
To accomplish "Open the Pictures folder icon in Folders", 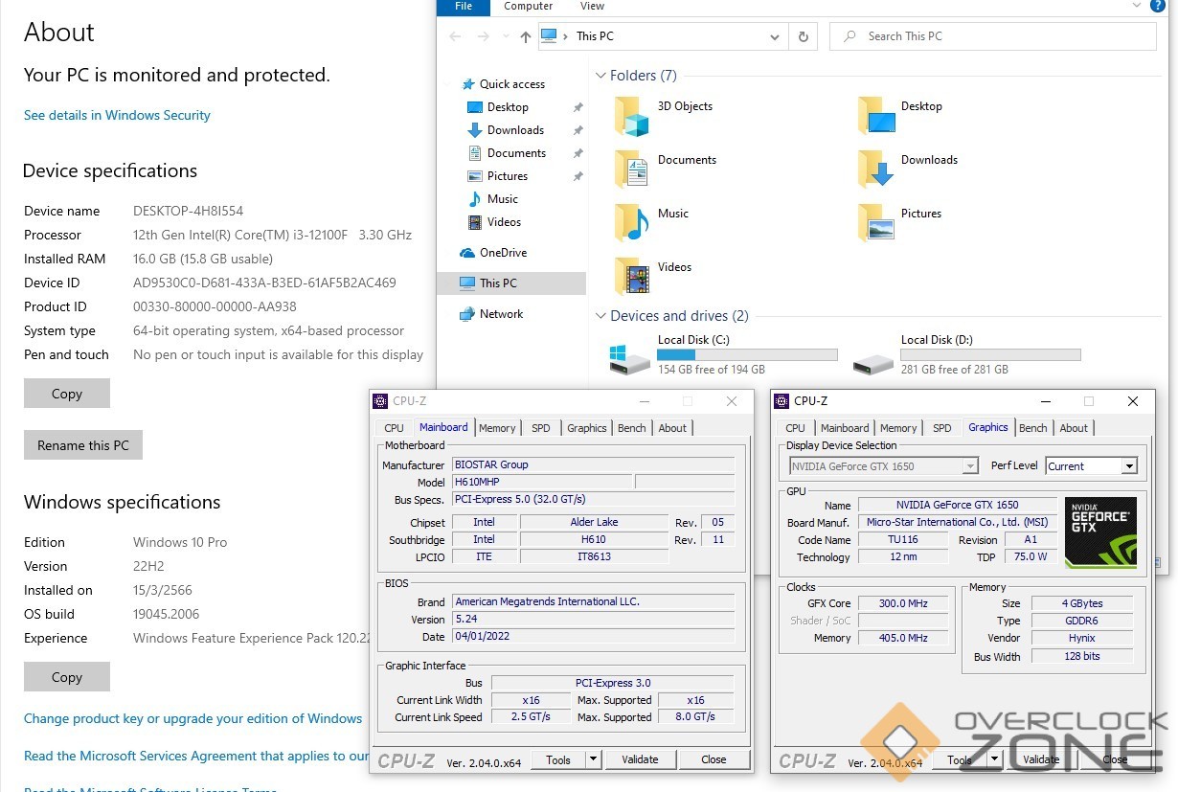I will tap(876, 222).
